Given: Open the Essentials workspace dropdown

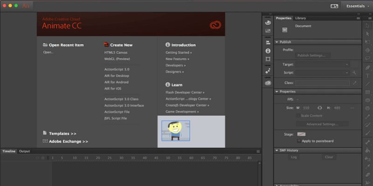Looking at the screenshot, I should pyautogui.click(x=358, y=6).
